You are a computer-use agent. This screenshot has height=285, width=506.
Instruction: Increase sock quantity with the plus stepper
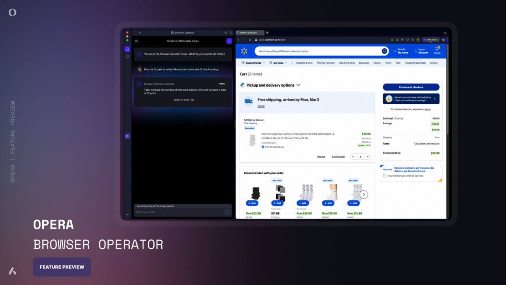click(367, 156)
